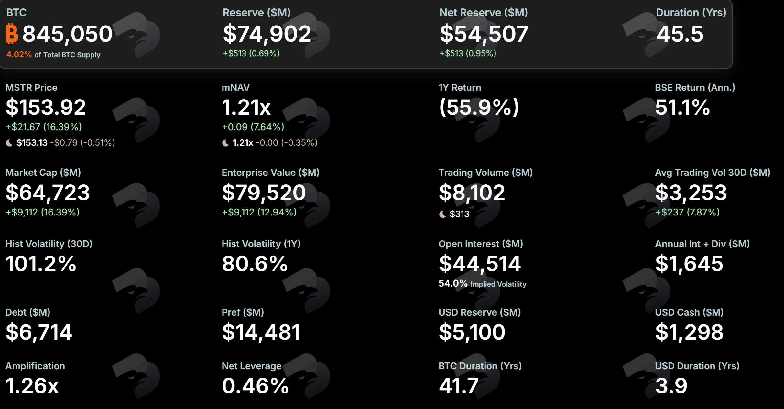Screen dimensions: 784x409
Task: Click the mNAV label
Action: point(236,88)
